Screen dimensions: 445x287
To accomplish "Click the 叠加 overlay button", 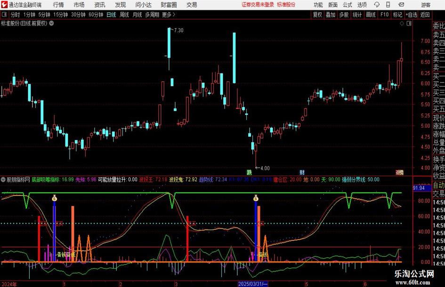I will 331,15.
